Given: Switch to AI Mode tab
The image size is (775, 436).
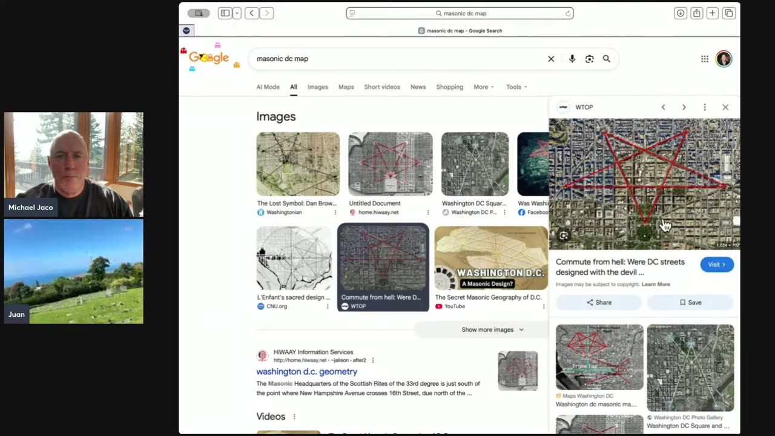Looking at the screenshot, I should (268, 87).
